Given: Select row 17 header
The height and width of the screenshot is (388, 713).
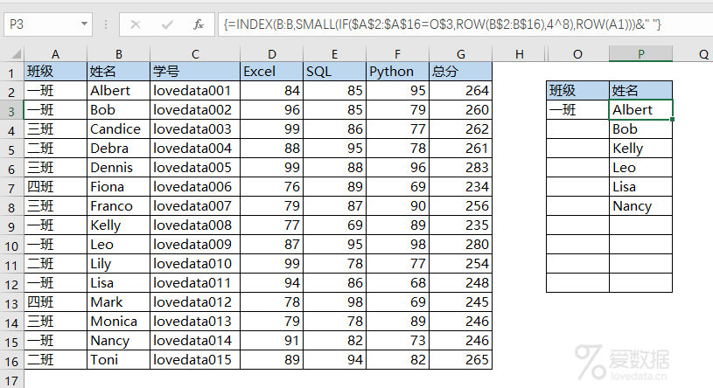Looking at the screenshot, I should 11,380.
